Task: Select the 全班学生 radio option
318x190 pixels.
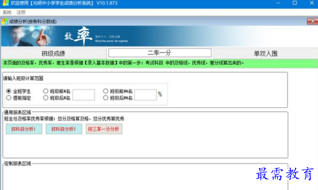Action: click(x=18, y=91)
